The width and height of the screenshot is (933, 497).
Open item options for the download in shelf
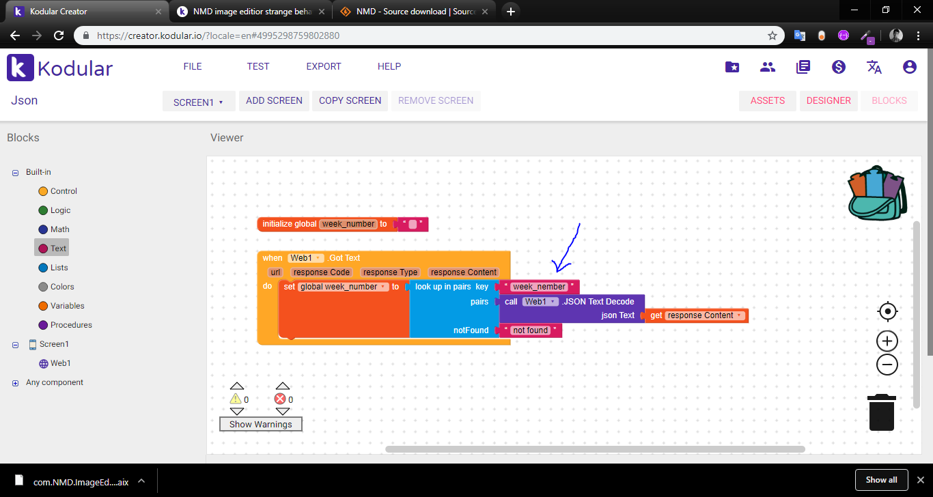coord(141,481)
